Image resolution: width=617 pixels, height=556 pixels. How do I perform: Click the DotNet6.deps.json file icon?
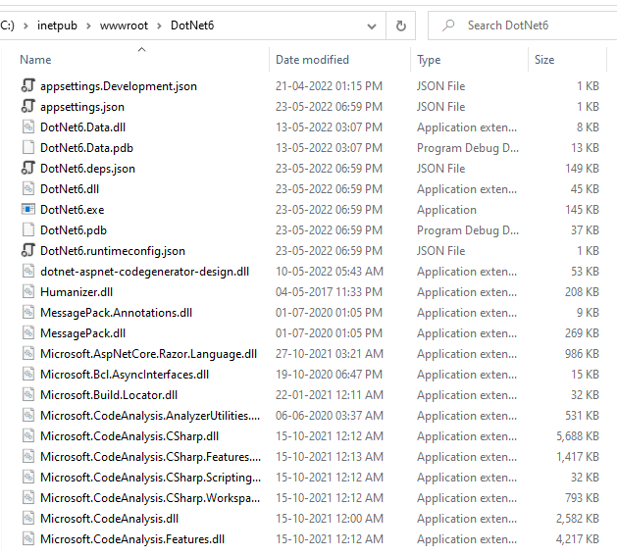(27, 168)
